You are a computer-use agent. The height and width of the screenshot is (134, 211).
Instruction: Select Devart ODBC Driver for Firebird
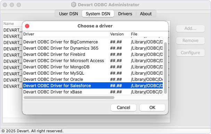(92, 55)
